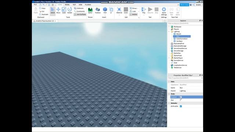Click the Resume test button
The width and height of the screenshot is (235, 132).
pos(150,11)
